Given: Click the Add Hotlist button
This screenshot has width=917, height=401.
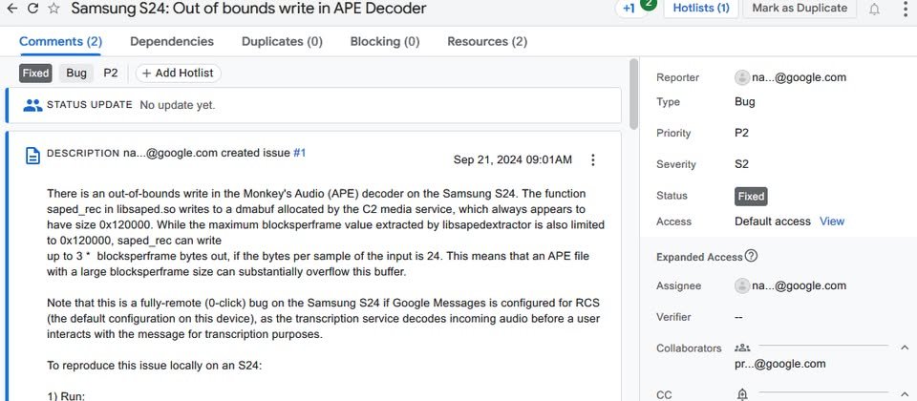Looking at the screenshot, I should tap(179, 74).
